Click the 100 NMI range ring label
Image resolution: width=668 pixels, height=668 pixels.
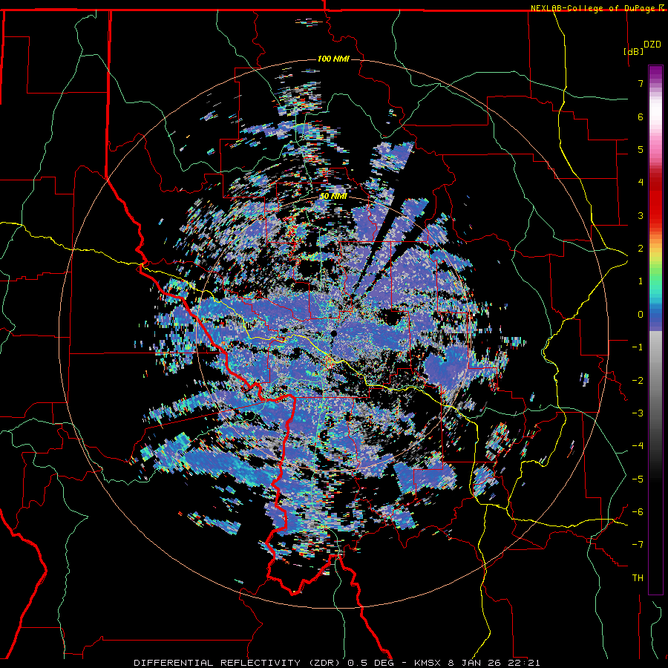(333, 59)
